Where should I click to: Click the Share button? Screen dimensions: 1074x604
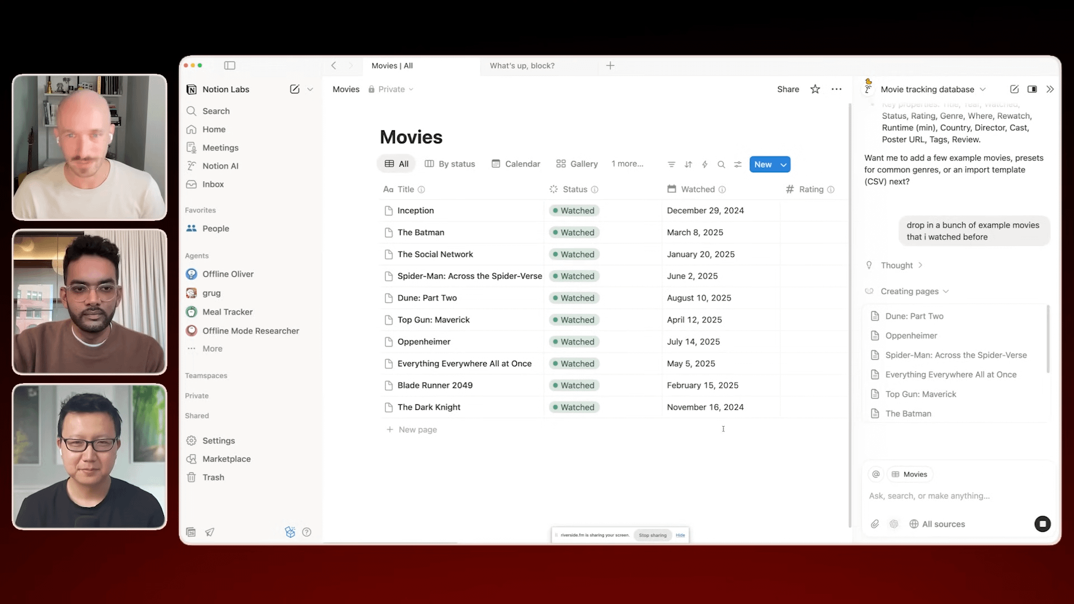click(x=788, y=89)
